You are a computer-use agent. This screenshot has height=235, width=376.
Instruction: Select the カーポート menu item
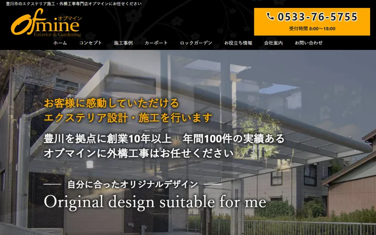[156, 43]
